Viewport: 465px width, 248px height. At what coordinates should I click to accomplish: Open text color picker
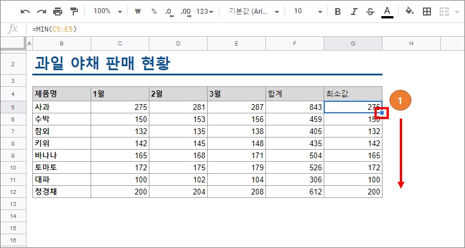pos(387,12)
